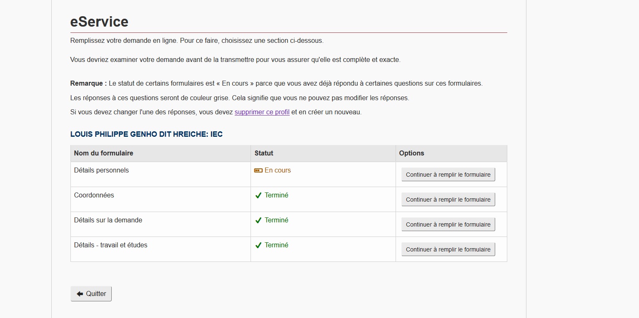Continue the Détails - travail et études form

tap(448, 249)
